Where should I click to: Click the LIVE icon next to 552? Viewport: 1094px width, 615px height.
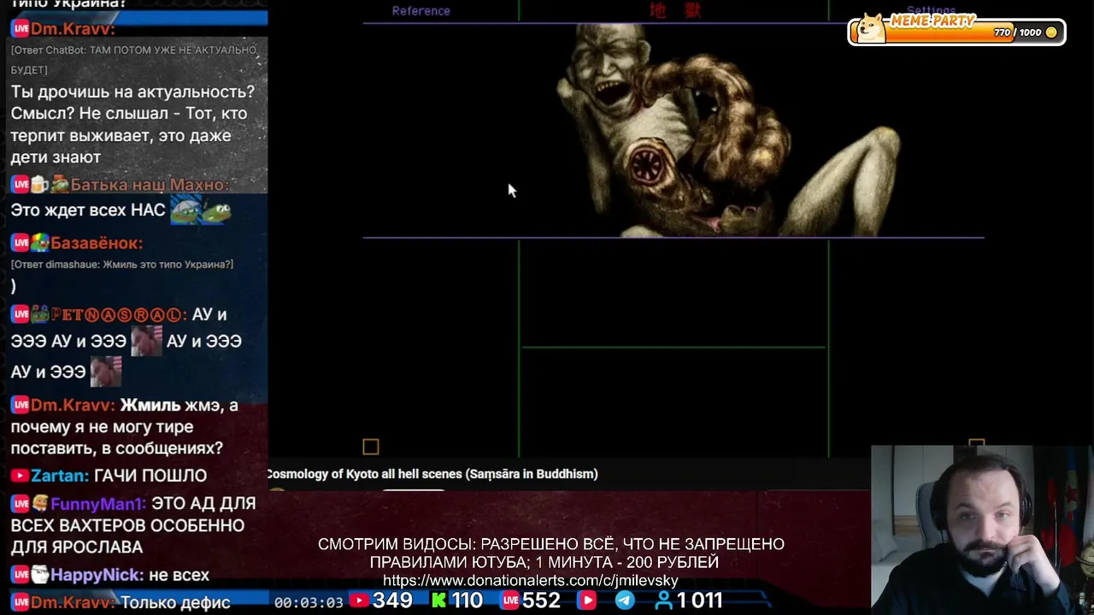pyautogui.click(x=510, y=601)
